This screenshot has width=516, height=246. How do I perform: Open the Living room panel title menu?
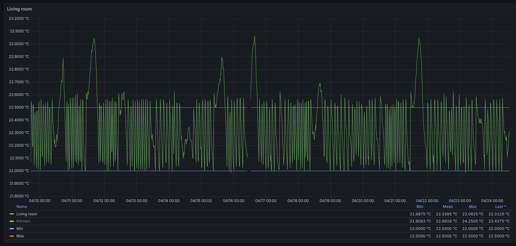click(20, 9)
